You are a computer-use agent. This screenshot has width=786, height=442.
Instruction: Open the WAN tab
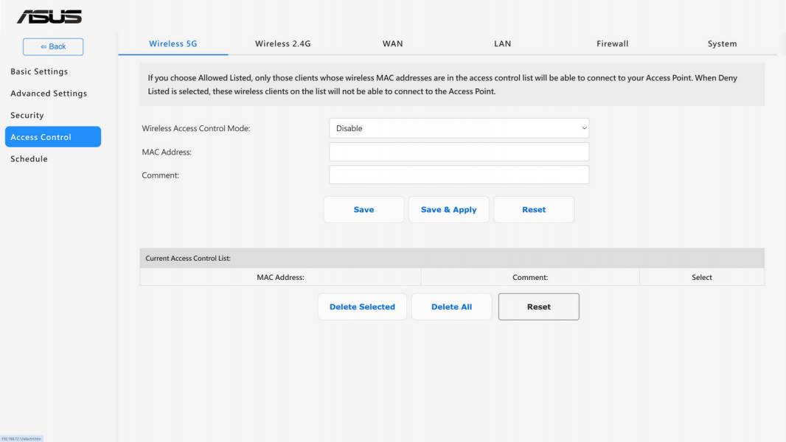(x=392, y=43)
